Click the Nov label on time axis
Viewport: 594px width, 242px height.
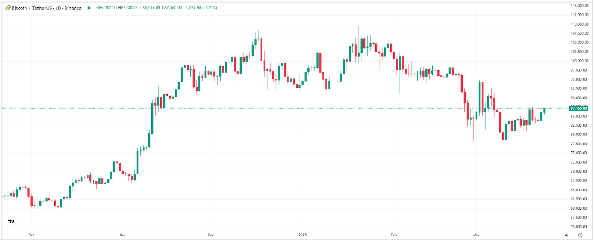123,235
